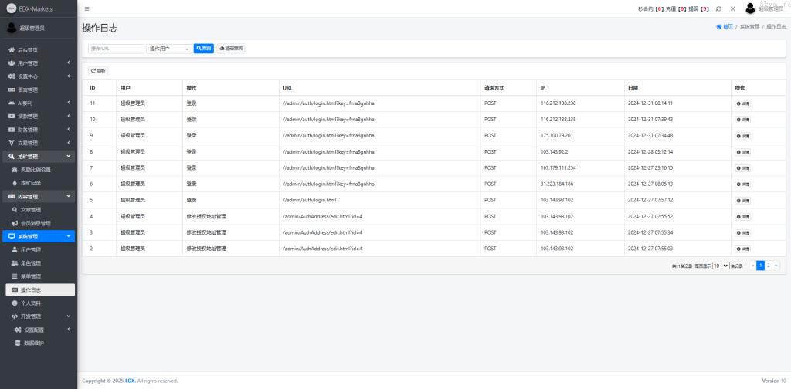The height and width of the screenshot is (389, 791).
Task: Toggle fullscreen with the expand icon
Action: point(732,8)
